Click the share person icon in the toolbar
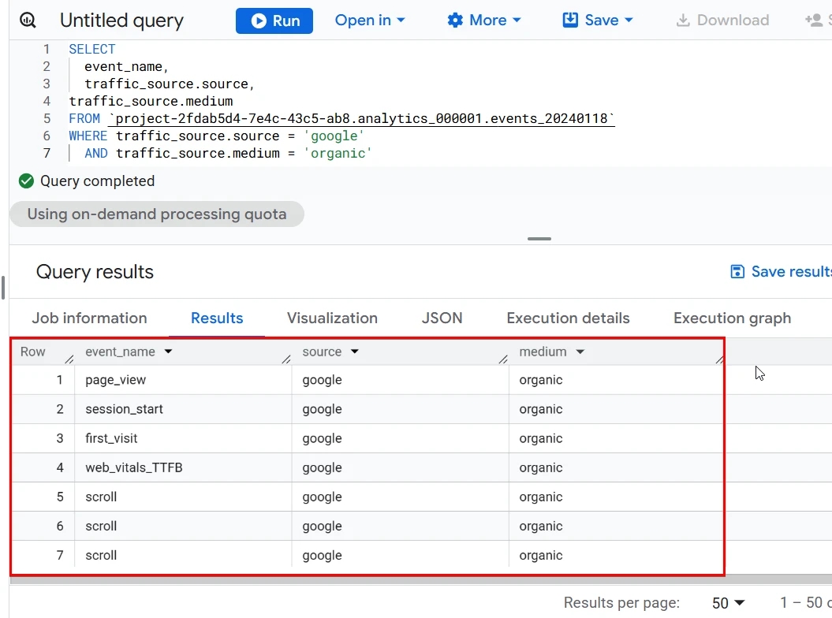Image resolution: width=832 pixels, height=618 pixels. click(813, 20)
